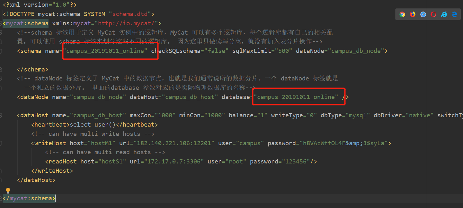This screenshot has width=463, height=208.
Task: Click the </schema> closing tag
Action: 33,70
